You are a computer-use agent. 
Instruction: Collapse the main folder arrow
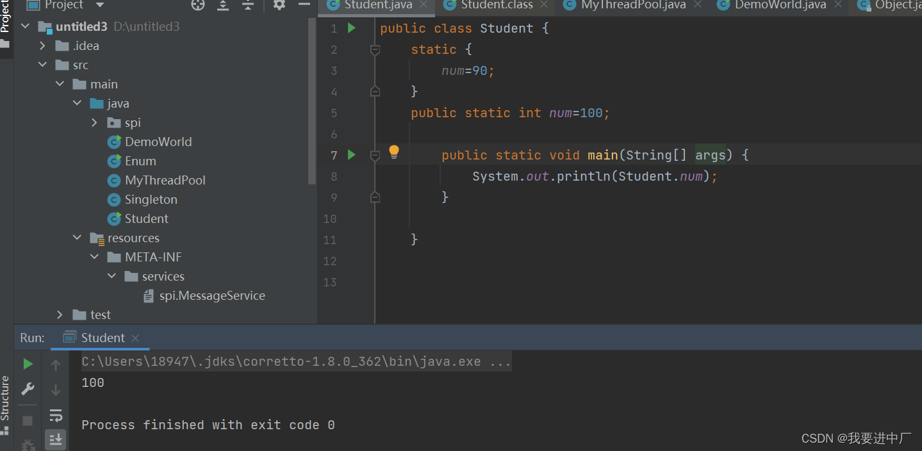click(x=60, y=85)
